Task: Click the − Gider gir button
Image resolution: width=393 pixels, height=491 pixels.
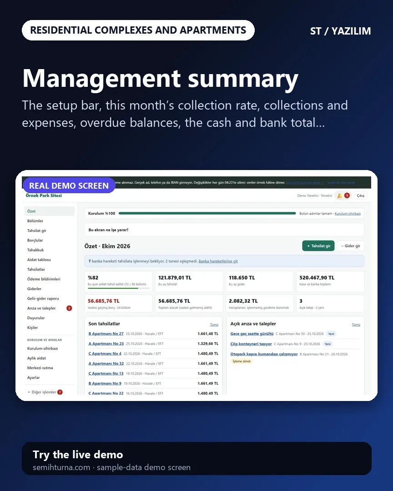Action: pyautogui.click(x=350, y=246)
